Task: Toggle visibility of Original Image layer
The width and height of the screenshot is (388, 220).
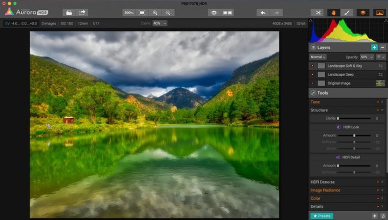Action: (312, 83)
